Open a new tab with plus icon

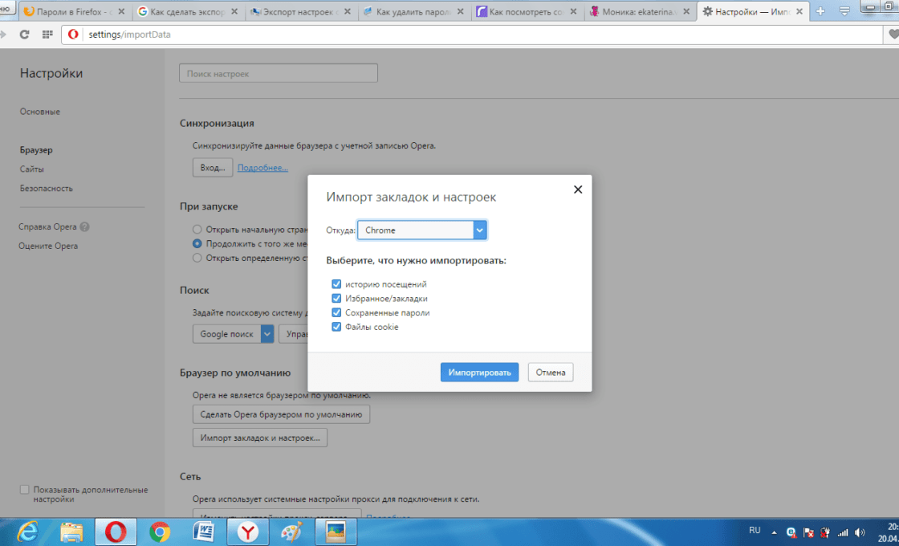820,11
